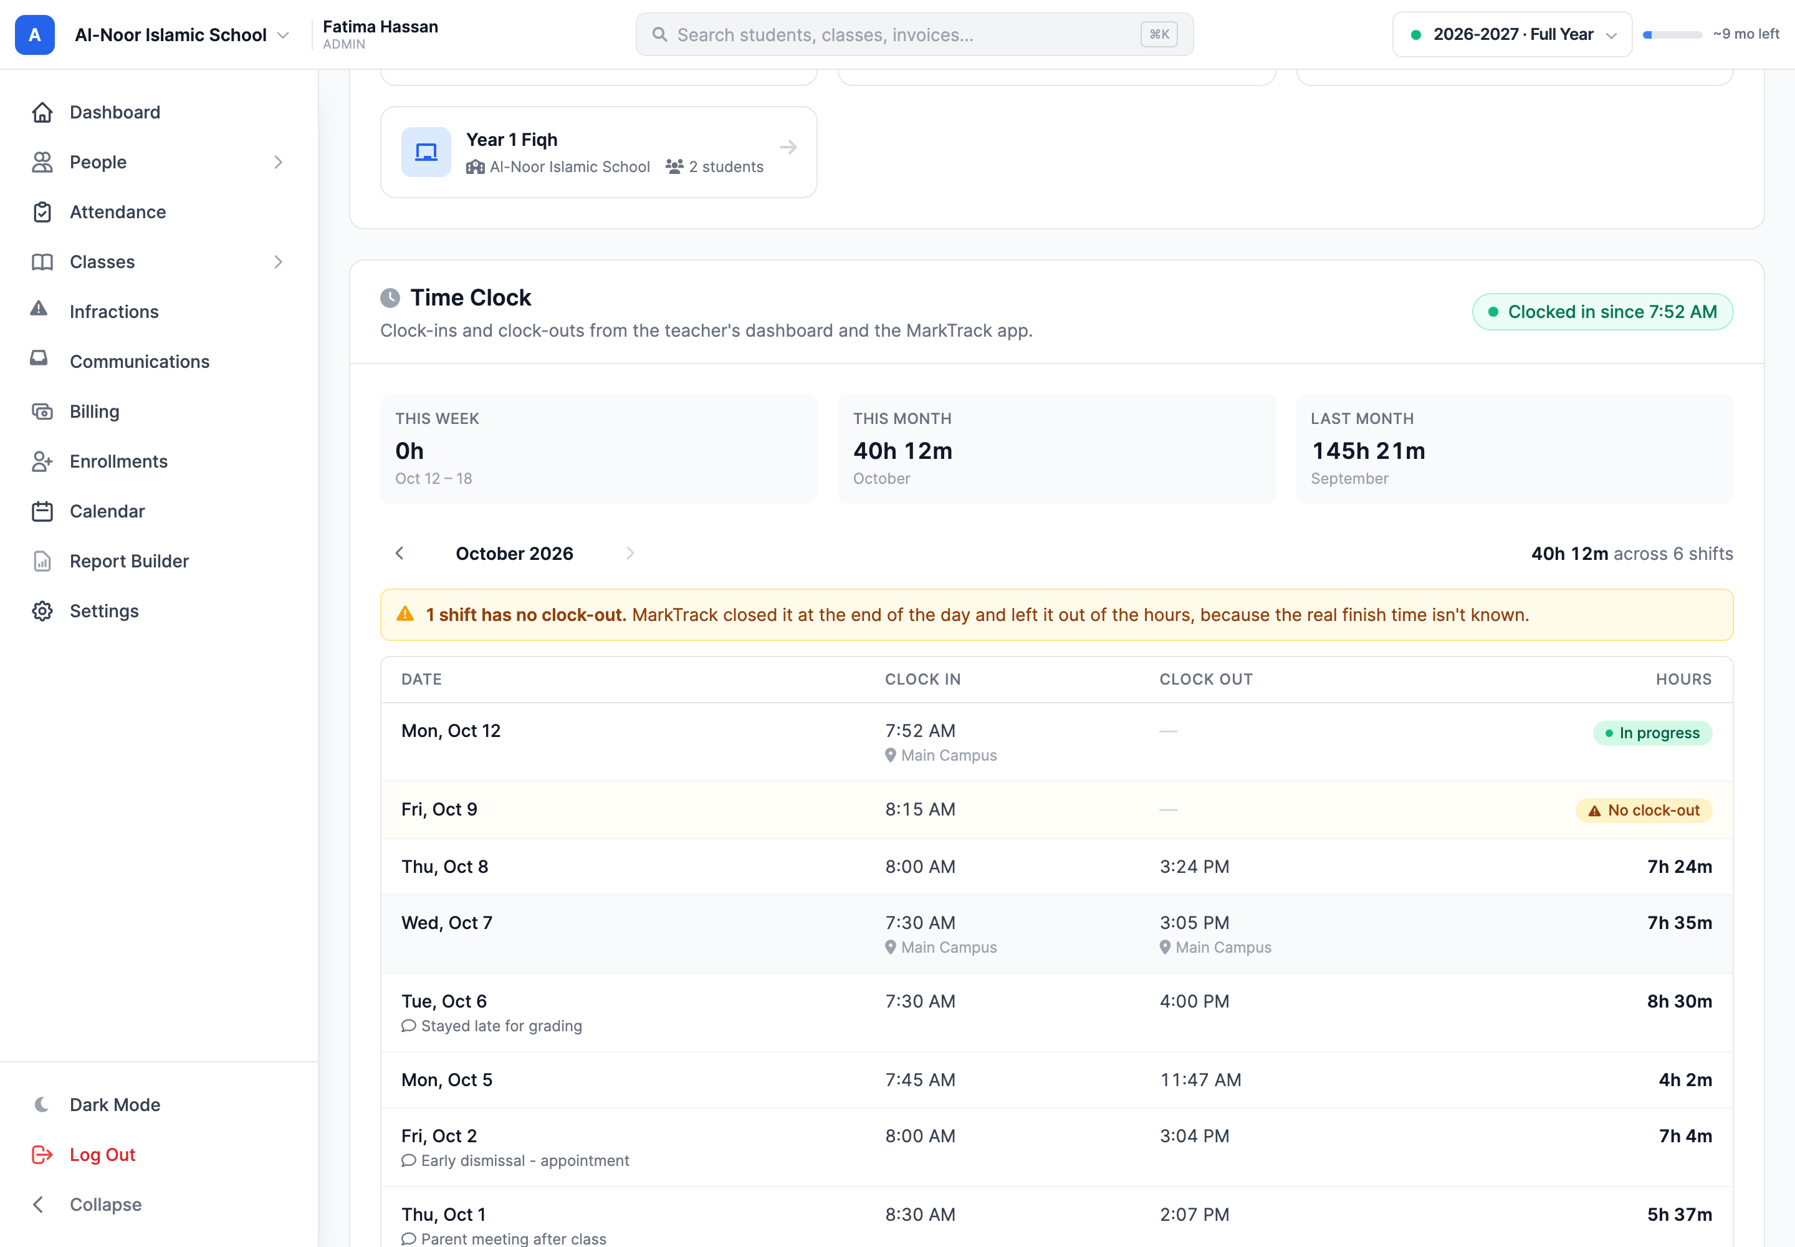Open the Calendar icon
This screenshot has width=1795, height=1247.
point(42,512)
